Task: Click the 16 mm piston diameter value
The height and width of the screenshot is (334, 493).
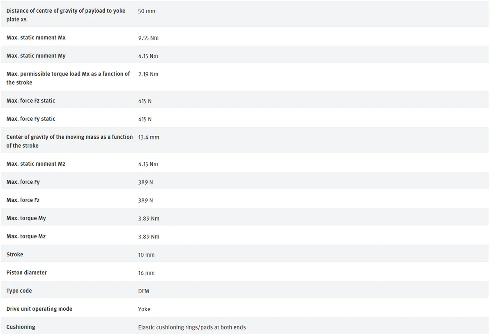Action: 146,273
